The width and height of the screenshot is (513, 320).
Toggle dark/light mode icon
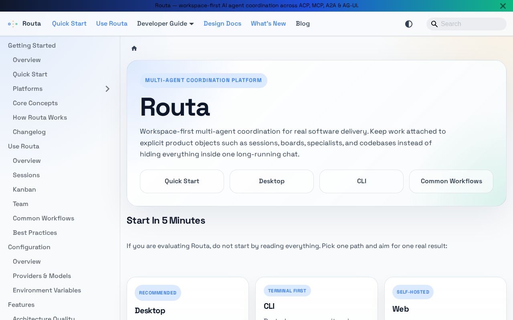(x=409, y=24)
